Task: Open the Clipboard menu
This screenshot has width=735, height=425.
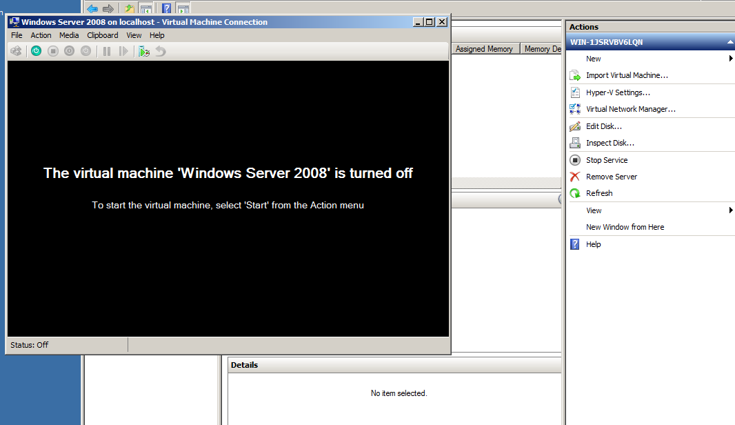Action: point(102,35)
